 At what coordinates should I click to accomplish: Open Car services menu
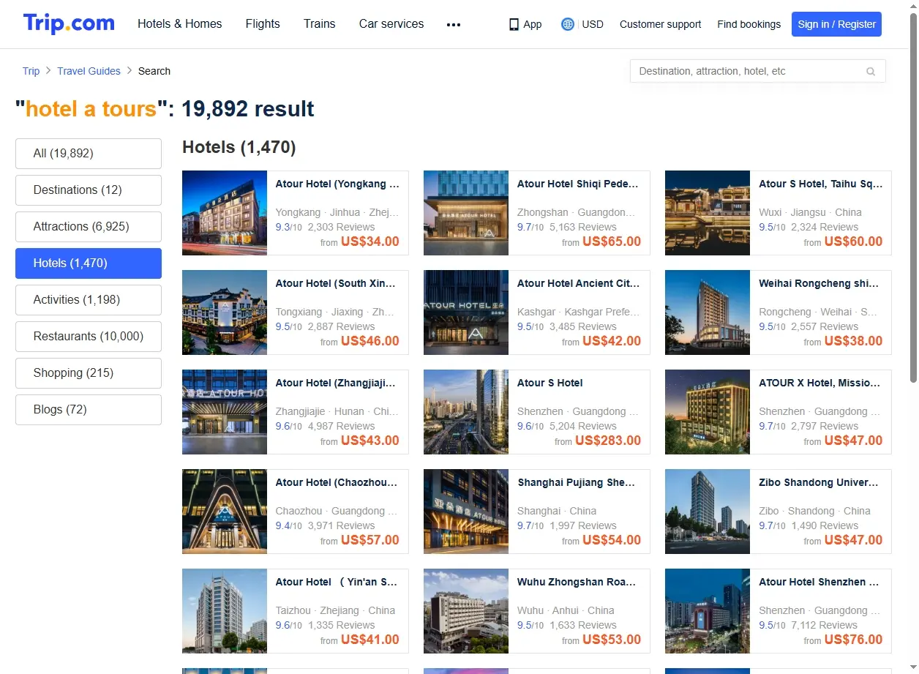(391, 24)
